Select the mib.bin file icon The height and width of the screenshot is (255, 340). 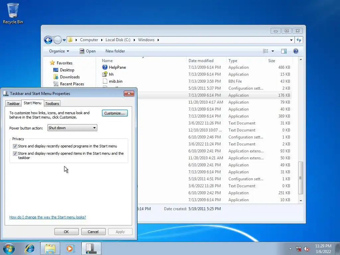[x=105, y=81]
